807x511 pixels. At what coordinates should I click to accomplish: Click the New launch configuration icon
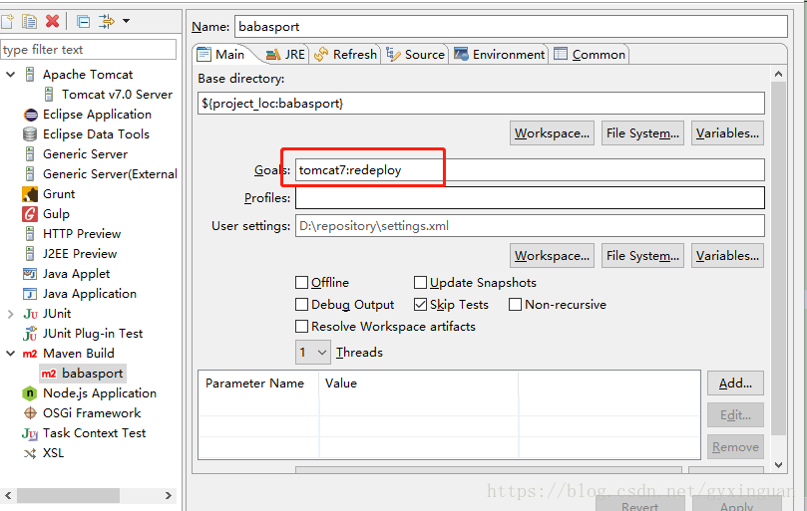pyautogui.click(x=7, y=22)
